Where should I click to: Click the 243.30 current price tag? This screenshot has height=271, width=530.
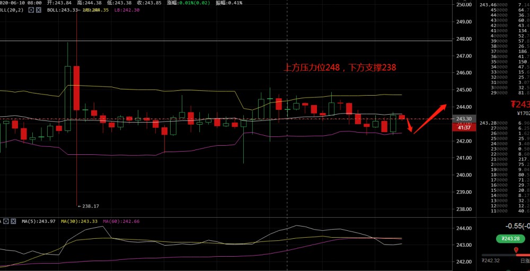tap(464, 119)
